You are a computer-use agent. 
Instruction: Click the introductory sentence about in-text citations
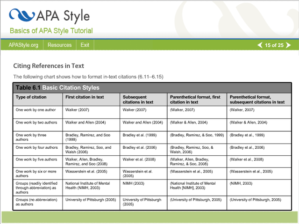[x=88, y=77]
